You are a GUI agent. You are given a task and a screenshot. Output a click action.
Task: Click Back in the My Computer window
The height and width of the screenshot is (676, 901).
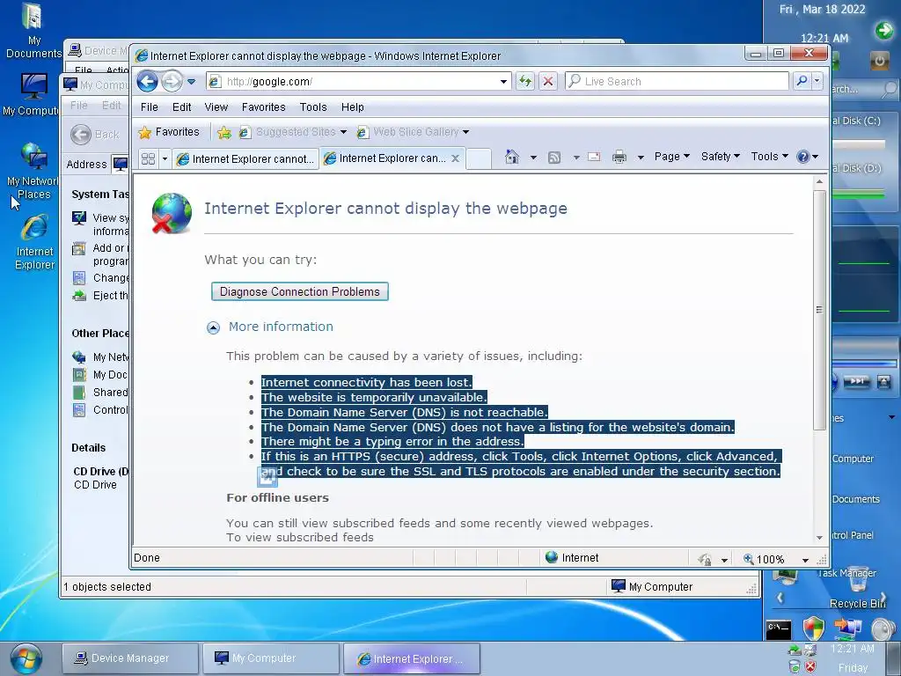coord(95,135)
